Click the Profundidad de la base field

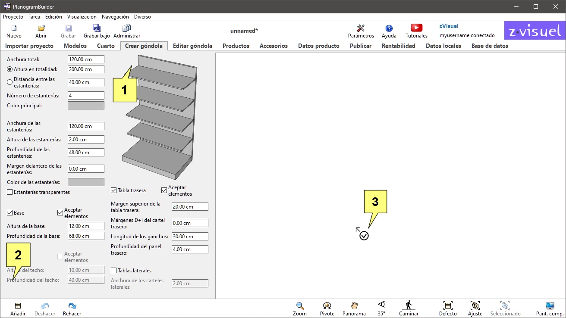(86, 236)
